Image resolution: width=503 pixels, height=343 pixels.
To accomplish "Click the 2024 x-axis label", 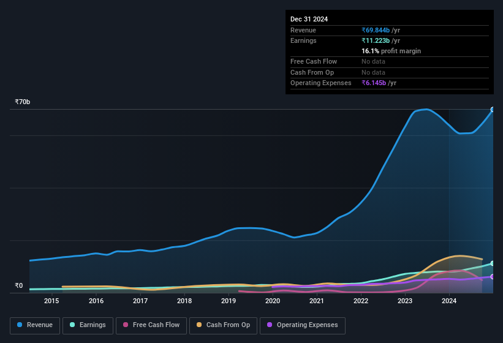I will [x=449, y=301].
